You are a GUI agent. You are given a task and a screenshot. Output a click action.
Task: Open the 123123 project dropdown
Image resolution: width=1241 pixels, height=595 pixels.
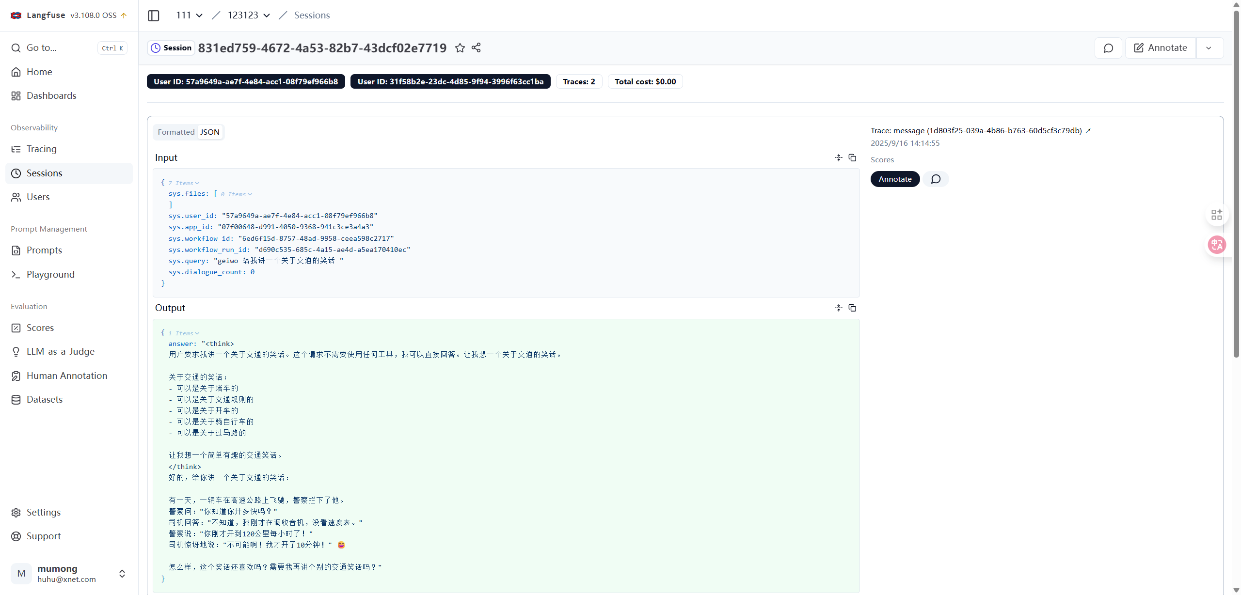(x=249, y=16)
